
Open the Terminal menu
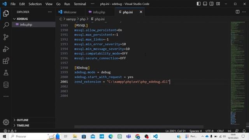[x=80, y=4]
